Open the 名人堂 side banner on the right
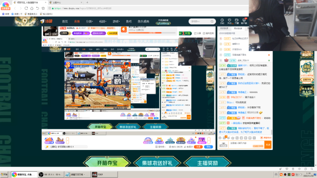The width and height of the screenshot is (317, 178). [x=307, y=91]
